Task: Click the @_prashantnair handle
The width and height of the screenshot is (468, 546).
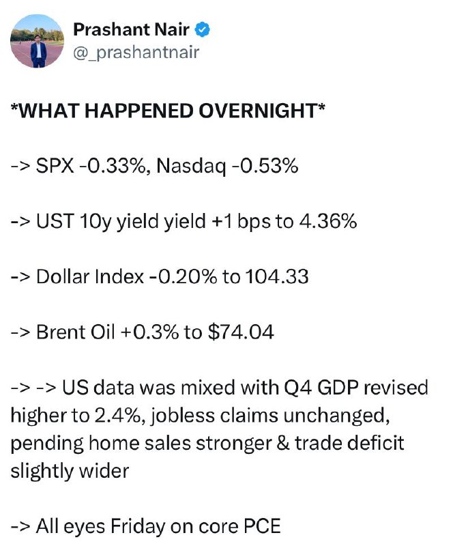Action: [x=136, y=53]
